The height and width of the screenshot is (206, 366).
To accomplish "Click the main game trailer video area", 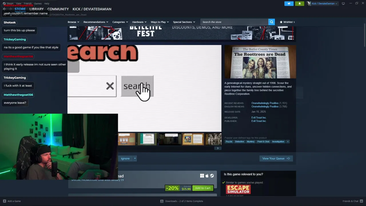I will (144, 88).
